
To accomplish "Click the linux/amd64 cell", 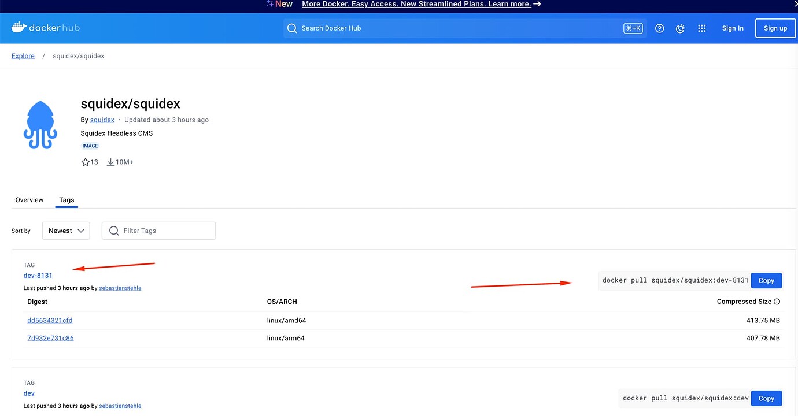I will (286, 321).
